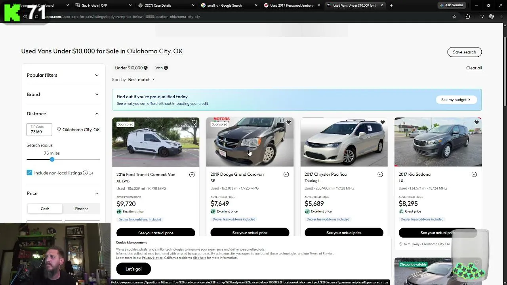
Task: Expand the Popular filters section
Action: coord(63,75)
